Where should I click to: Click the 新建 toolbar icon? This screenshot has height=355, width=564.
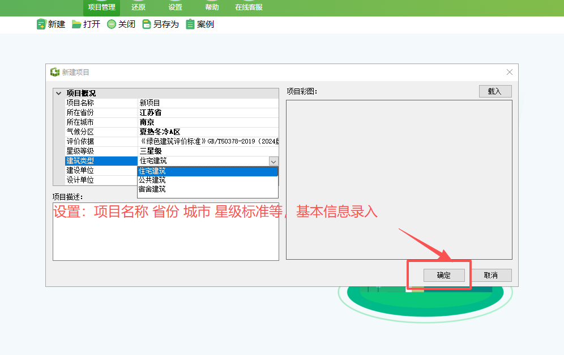41,24
